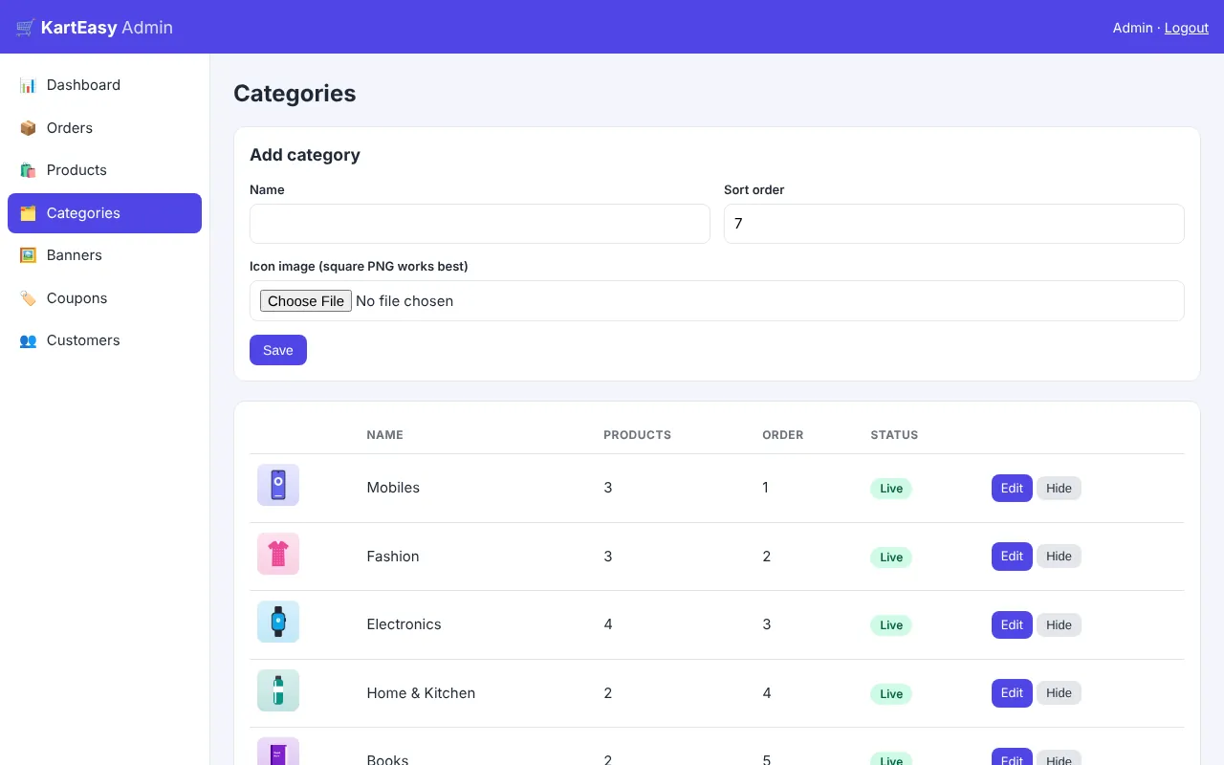Save the new category
This screenshot has width=1224, height=765.
tap(278, 350)
